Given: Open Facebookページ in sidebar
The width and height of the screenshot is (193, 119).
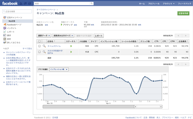Looking at the screenshot, I should [14, 25].
